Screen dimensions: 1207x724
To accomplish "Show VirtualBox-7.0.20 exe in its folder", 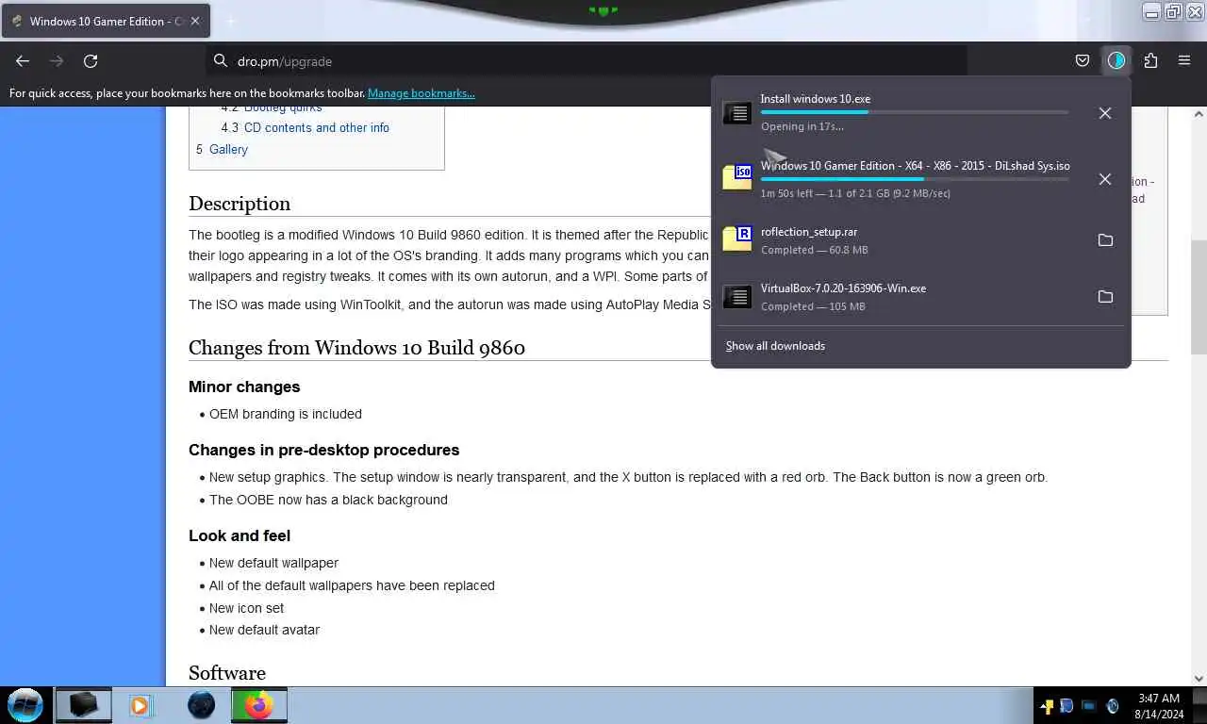I will coord(1105,297).
